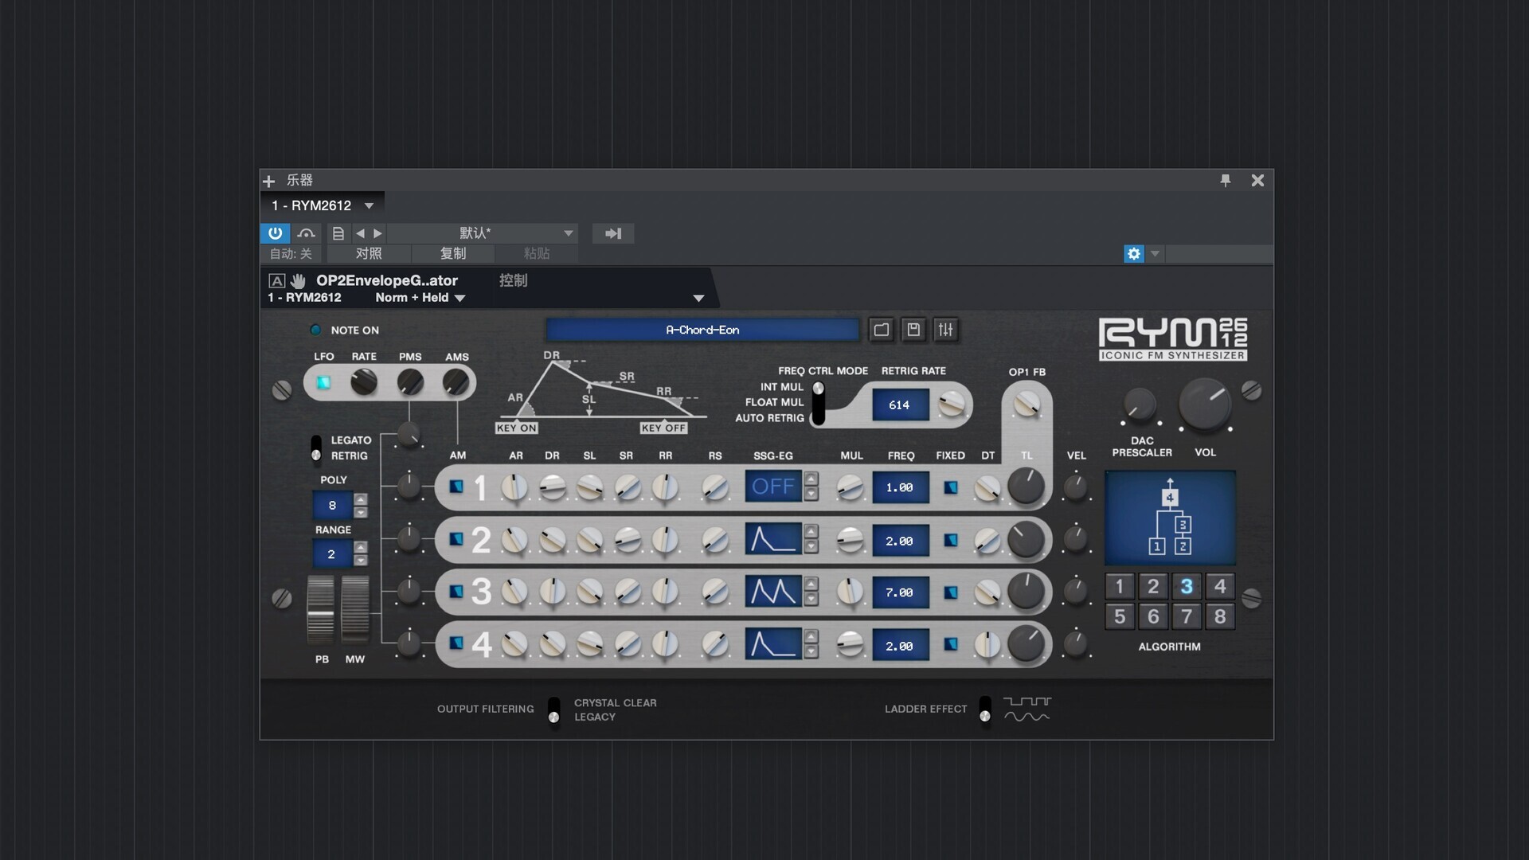The image size is (1529, 860).
Task: Increase POLY voice count stepper
Action: 361,499
